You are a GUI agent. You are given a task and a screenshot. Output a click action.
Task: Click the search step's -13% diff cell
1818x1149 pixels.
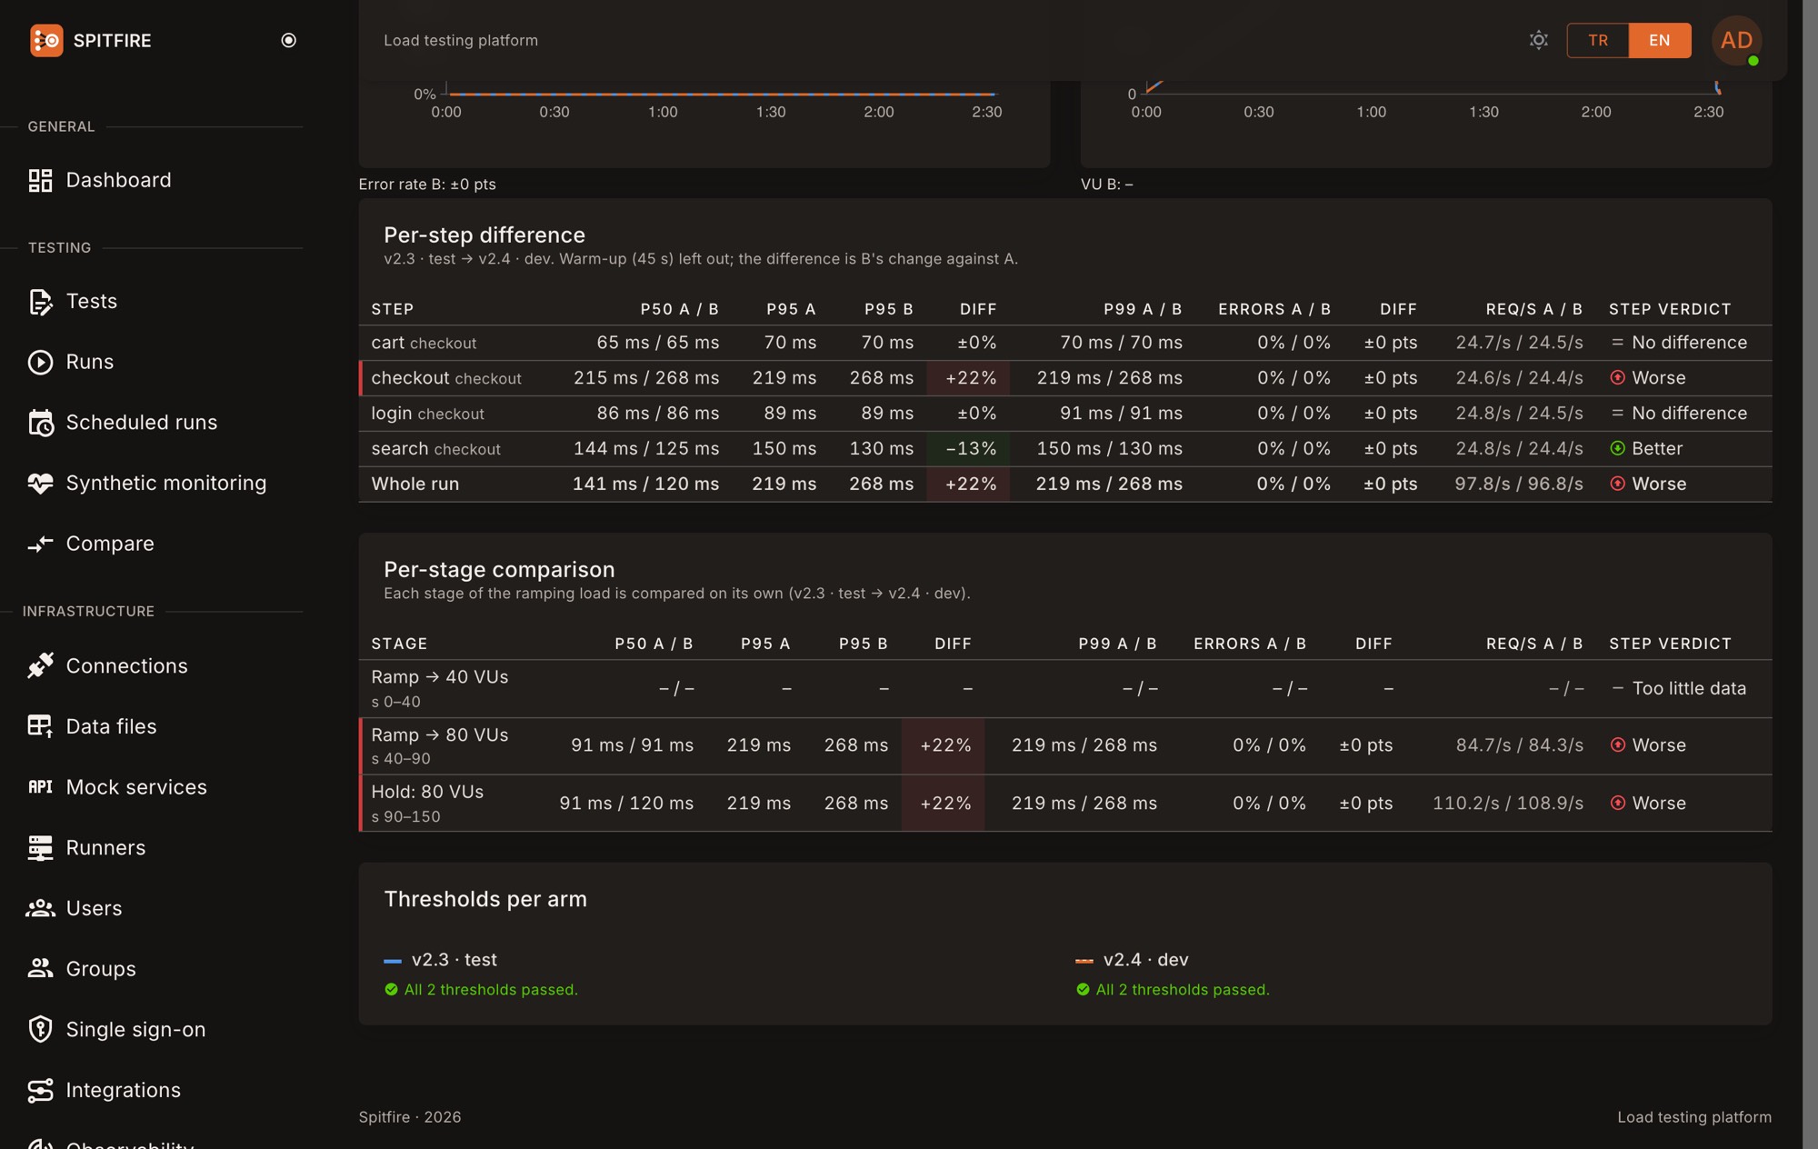pyautogui.click(x=968, y=449)
